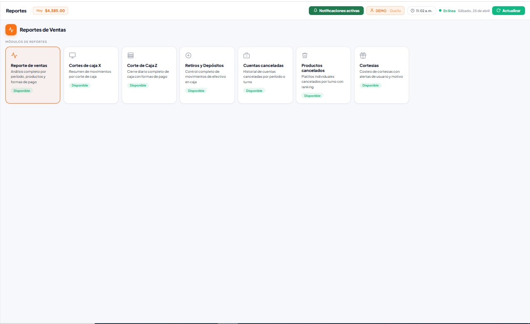Click the gift icon on Cortesías card
This screenshot has width=530, height=324.
[363, 55]
